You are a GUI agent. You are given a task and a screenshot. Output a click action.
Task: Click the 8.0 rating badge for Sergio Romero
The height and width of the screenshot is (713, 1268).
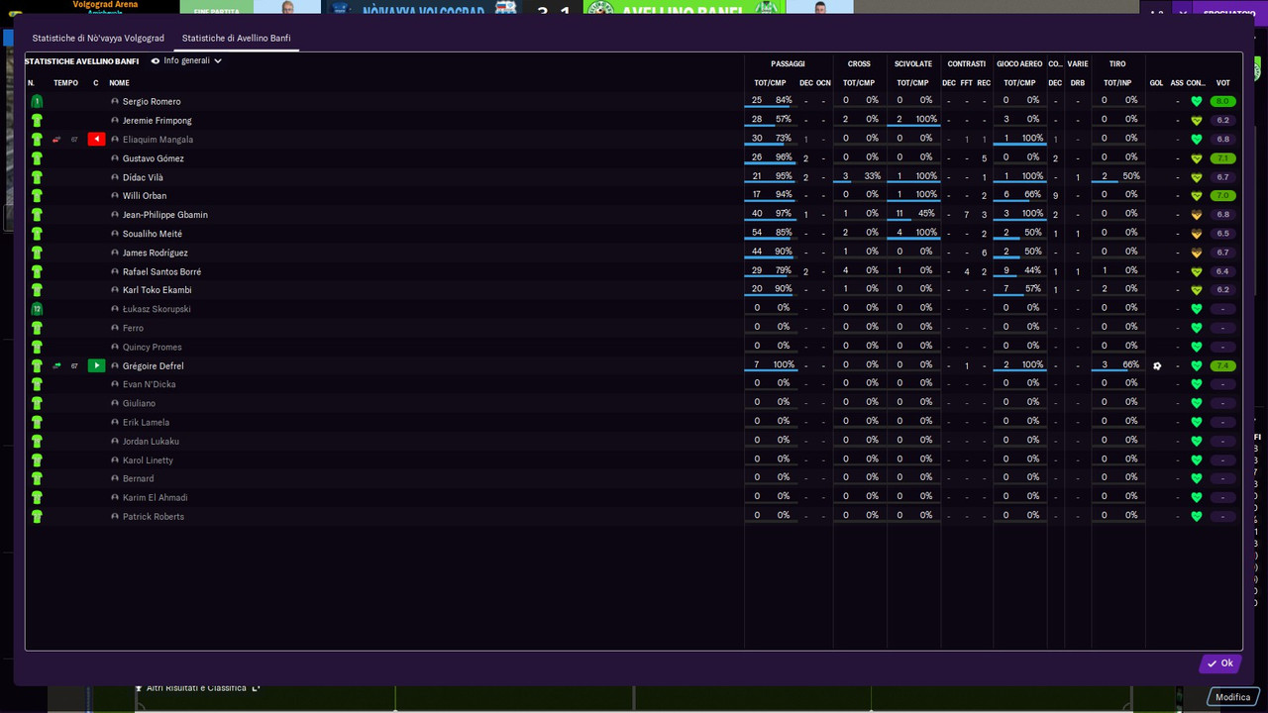point(1222,101)
